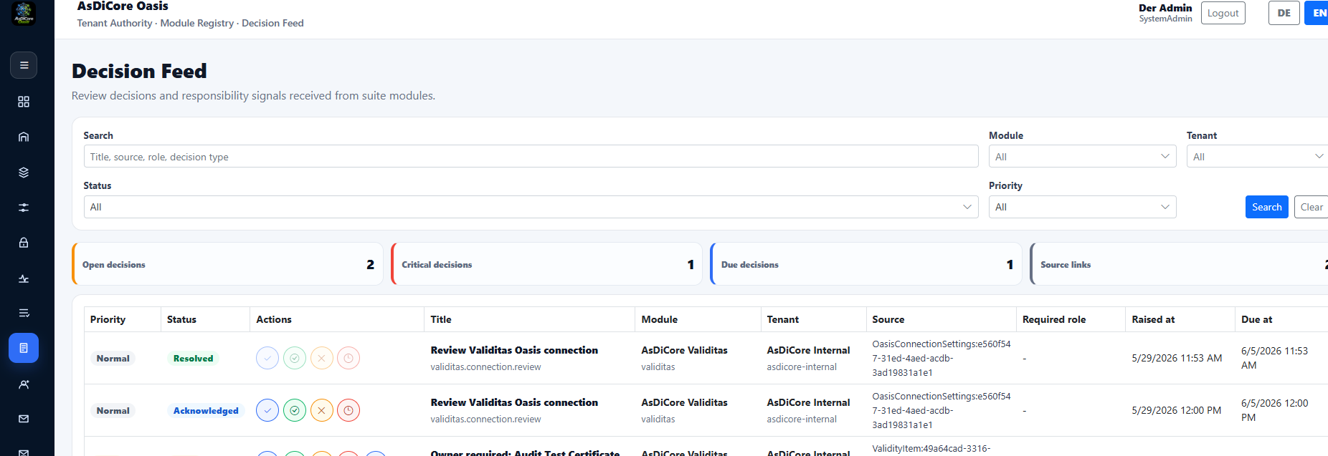The height and width of the screenshot is (456, 1328).
Task: Click the 'Der Admin' user name
Action: tap(1165, 8)
